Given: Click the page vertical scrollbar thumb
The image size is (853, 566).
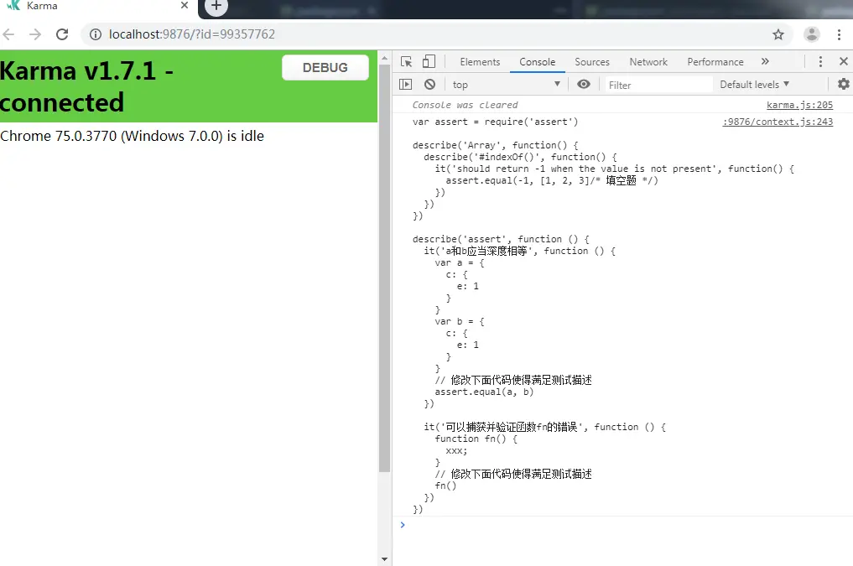Looking at the screenshot, I should (x=385, y=268).
